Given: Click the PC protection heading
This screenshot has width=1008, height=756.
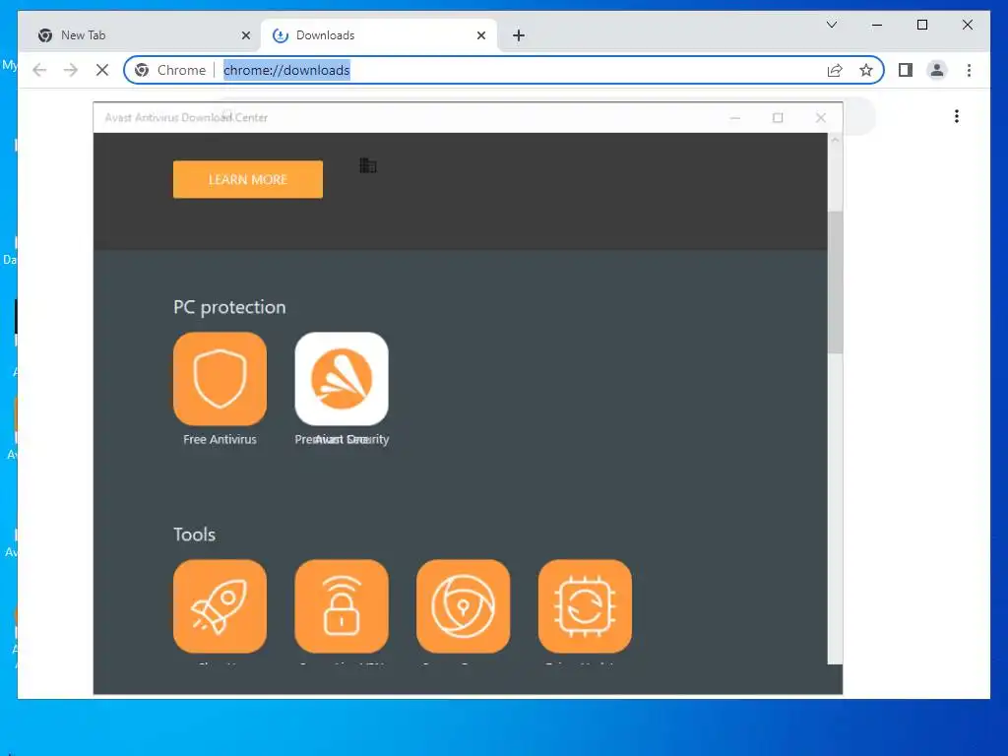Looking at the screenshot, I should 229,307.
